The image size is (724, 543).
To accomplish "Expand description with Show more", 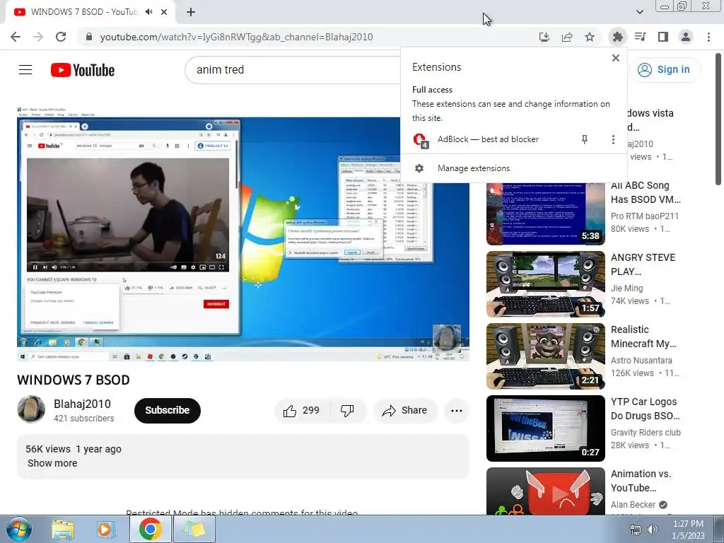I will tap(52, 463).
